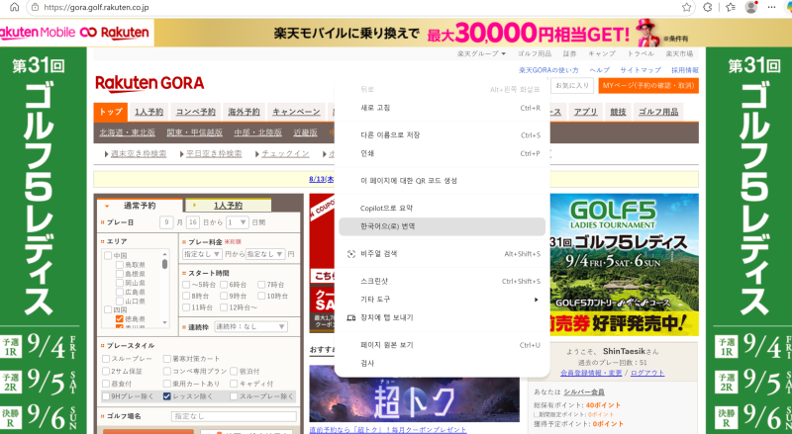The height and width of the screenshot is (434, 792).
Task: Open browser extensions puzzle icon
Action: [x=708, y=7]
